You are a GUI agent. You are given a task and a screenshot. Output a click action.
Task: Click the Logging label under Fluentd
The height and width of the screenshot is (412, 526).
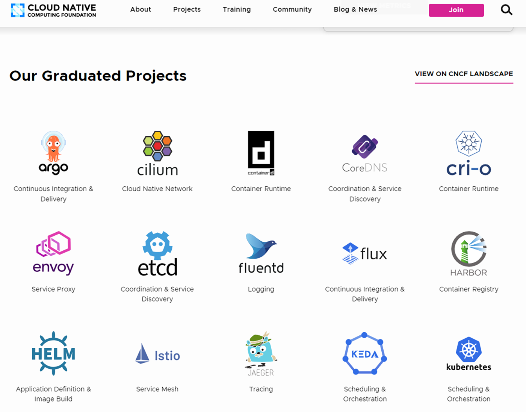tap(261, 289)
